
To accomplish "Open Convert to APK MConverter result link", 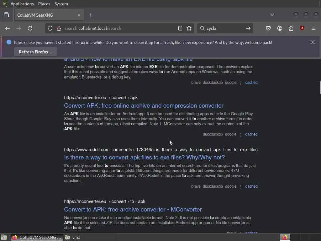I will [133, 209].
